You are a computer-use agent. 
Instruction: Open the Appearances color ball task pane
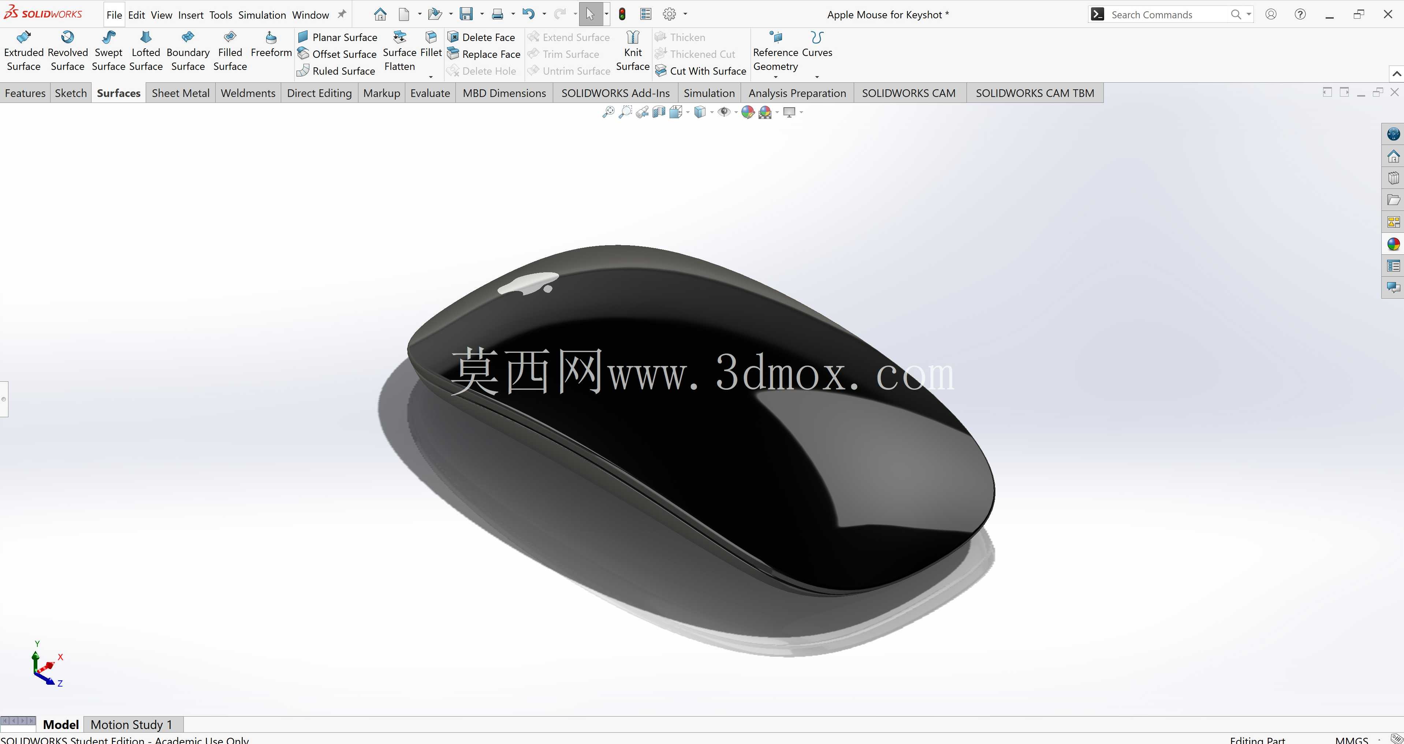point(1393,244)
